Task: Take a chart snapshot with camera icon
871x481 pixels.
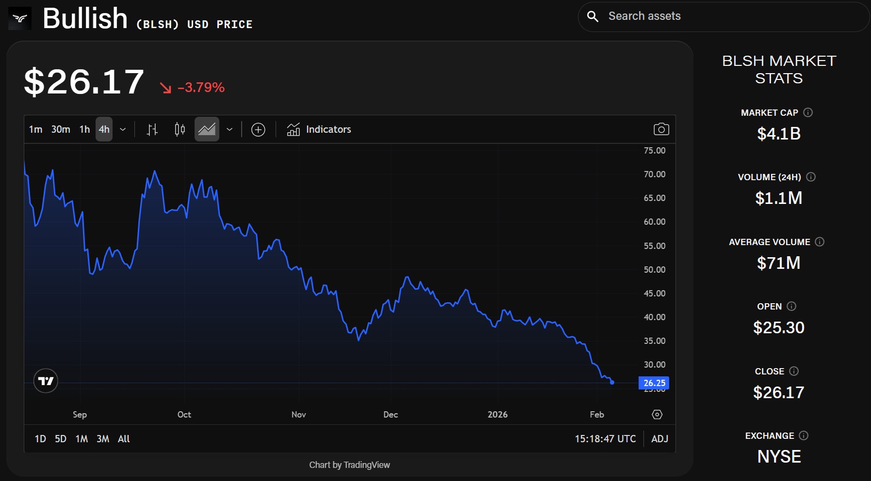Action: click(x=661, y=129)
